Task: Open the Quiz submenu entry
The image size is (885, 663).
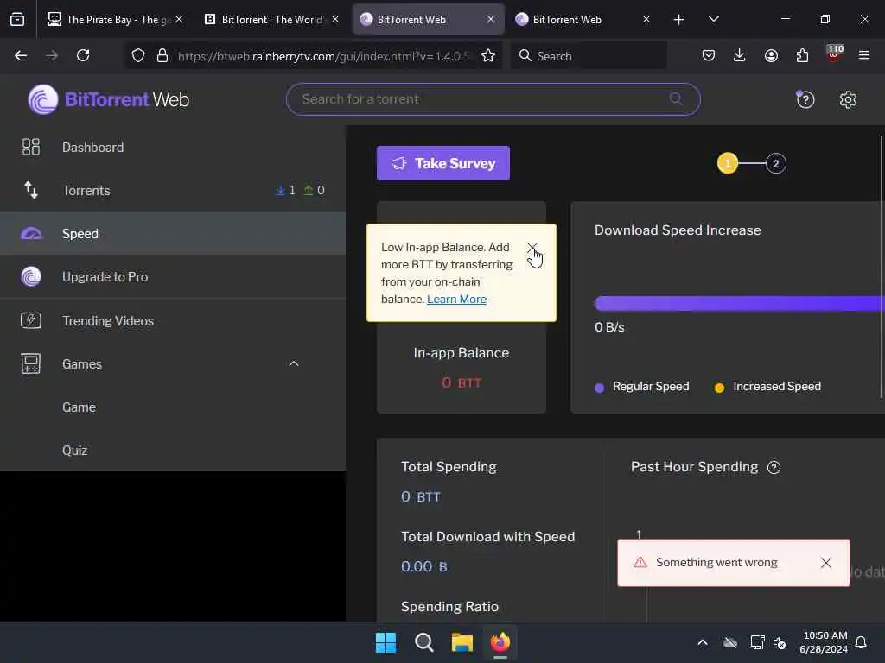Action: [75, 451]
